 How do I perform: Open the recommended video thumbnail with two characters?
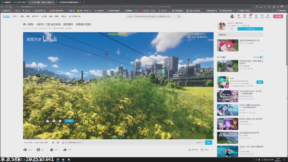click(228, 124)
